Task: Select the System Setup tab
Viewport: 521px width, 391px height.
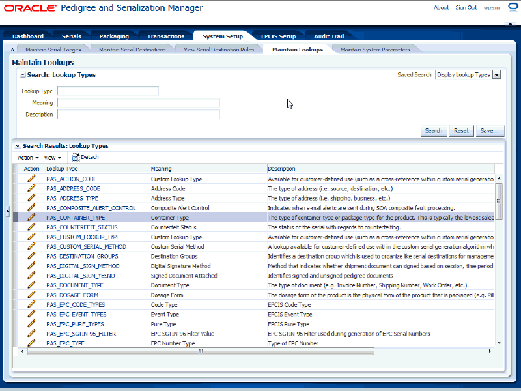Action: tap(223, 36)
